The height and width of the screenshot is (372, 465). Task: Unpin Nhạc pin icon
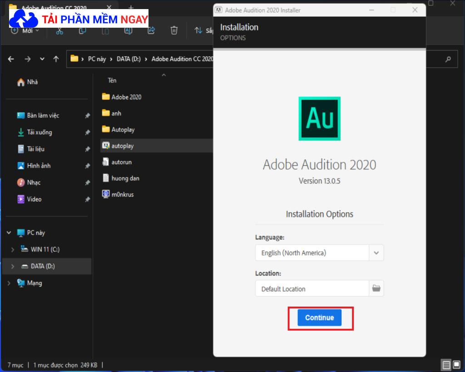pyautogui.click(x=87, y=183)
